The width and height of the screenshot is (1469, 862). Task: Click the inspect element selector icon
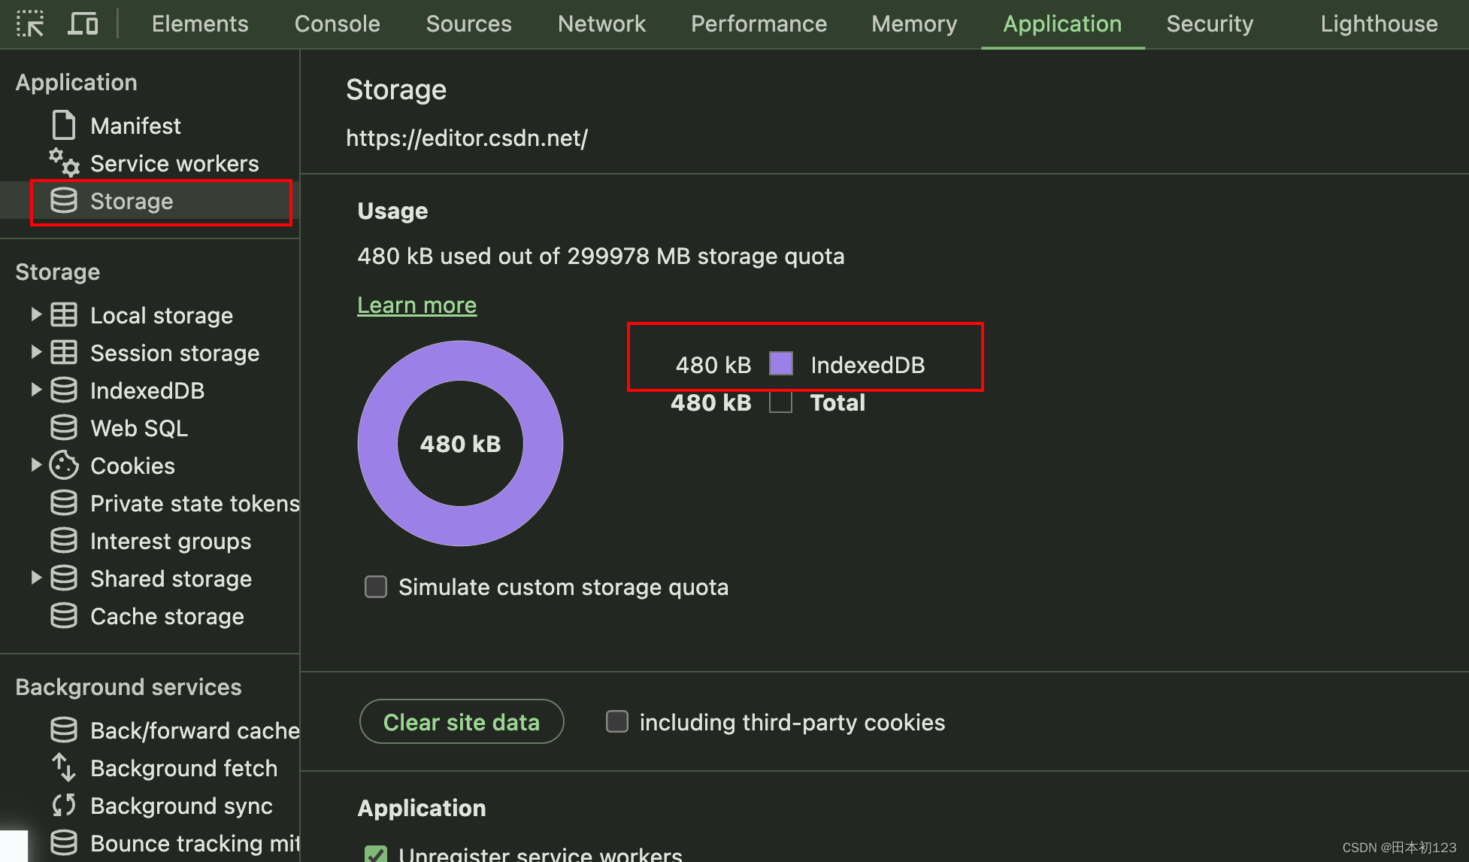click(30, 24)
